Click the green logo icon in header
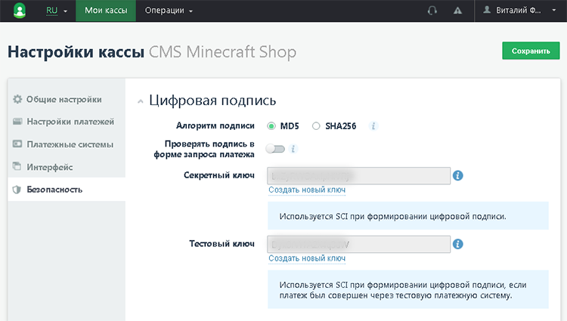The image size is (567, 321). click(20, 11)
